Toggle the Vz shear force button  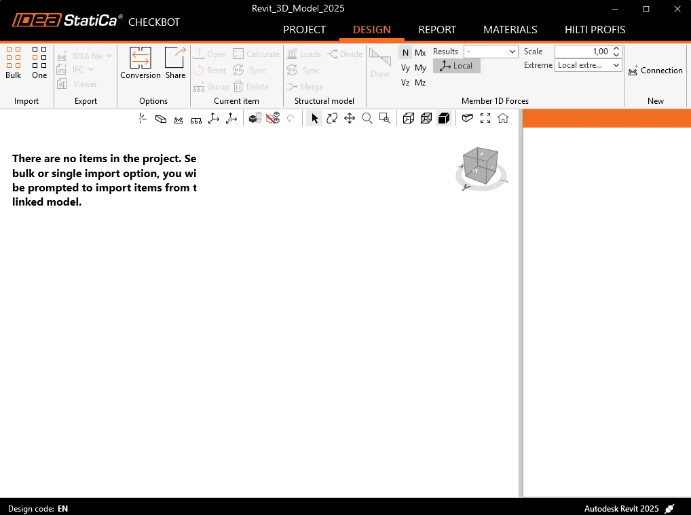[405, 82]
